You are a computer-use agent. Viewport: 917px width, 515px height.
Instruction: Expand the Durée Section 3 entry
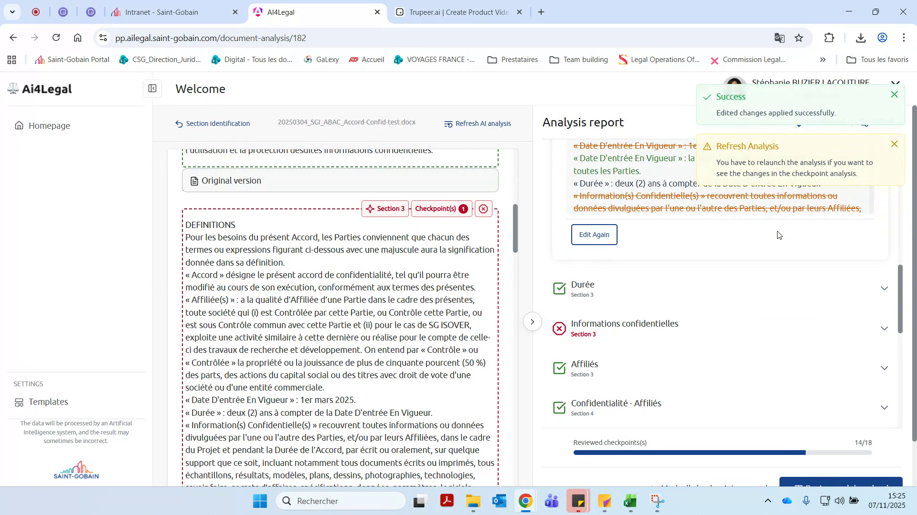click(x=885, y=288)
